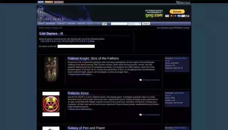Open the TWITTER menu item
This screenshot has width=228, height=130.
[x=81, y=24]
